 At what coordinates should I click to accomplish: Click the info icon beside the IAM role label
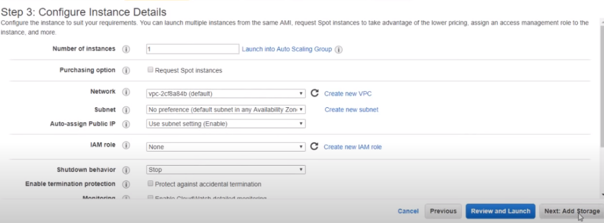[126, 145]
